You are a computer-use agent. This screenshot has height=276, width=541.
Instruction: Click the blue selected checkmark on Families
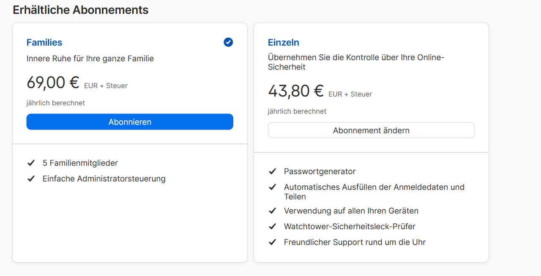coord(228,42)
